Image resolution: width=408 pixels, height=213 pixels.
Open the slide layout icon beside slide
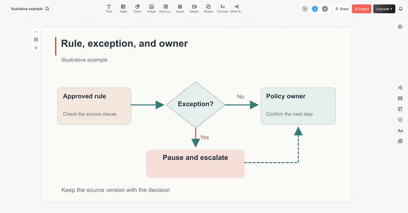tap(36, 40)
